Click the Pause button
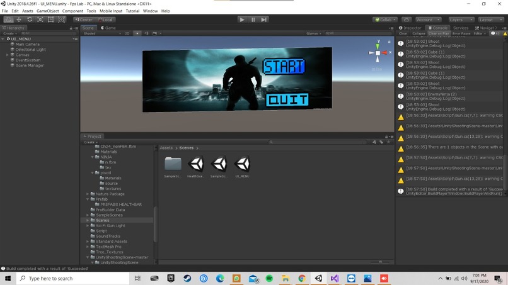The height and width of the screenshot is (285, 508). [x=253, y=20]
